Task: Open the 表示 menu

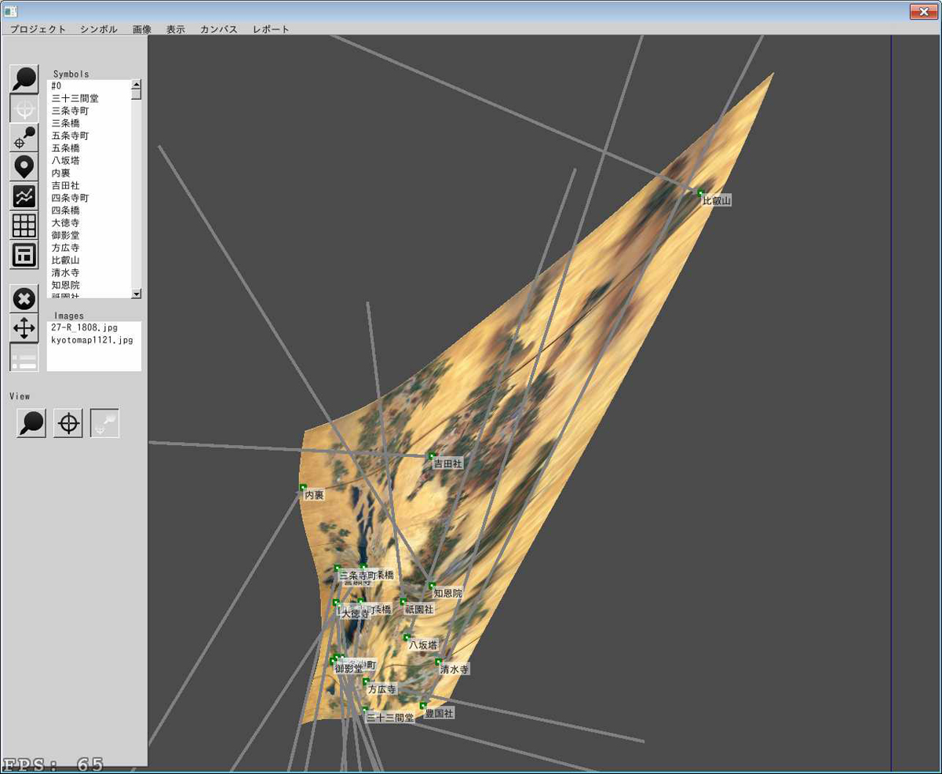Action: pyautogui.click(x=176, y=29)
